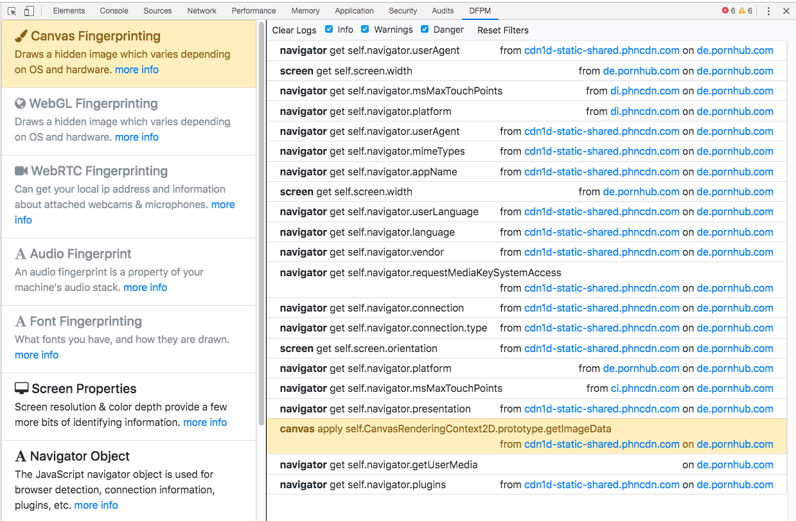The width and height of the screenshot is (796, 521).
Task: Select the self.navigator.appName log entry text
Action: pos(369,172)
